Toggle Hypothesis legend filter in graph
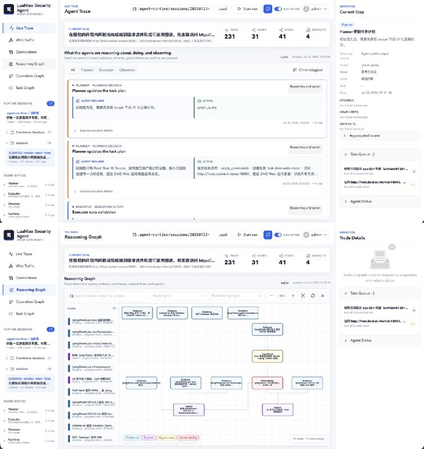This screenshot has width=424, height=449. point(166,438)
